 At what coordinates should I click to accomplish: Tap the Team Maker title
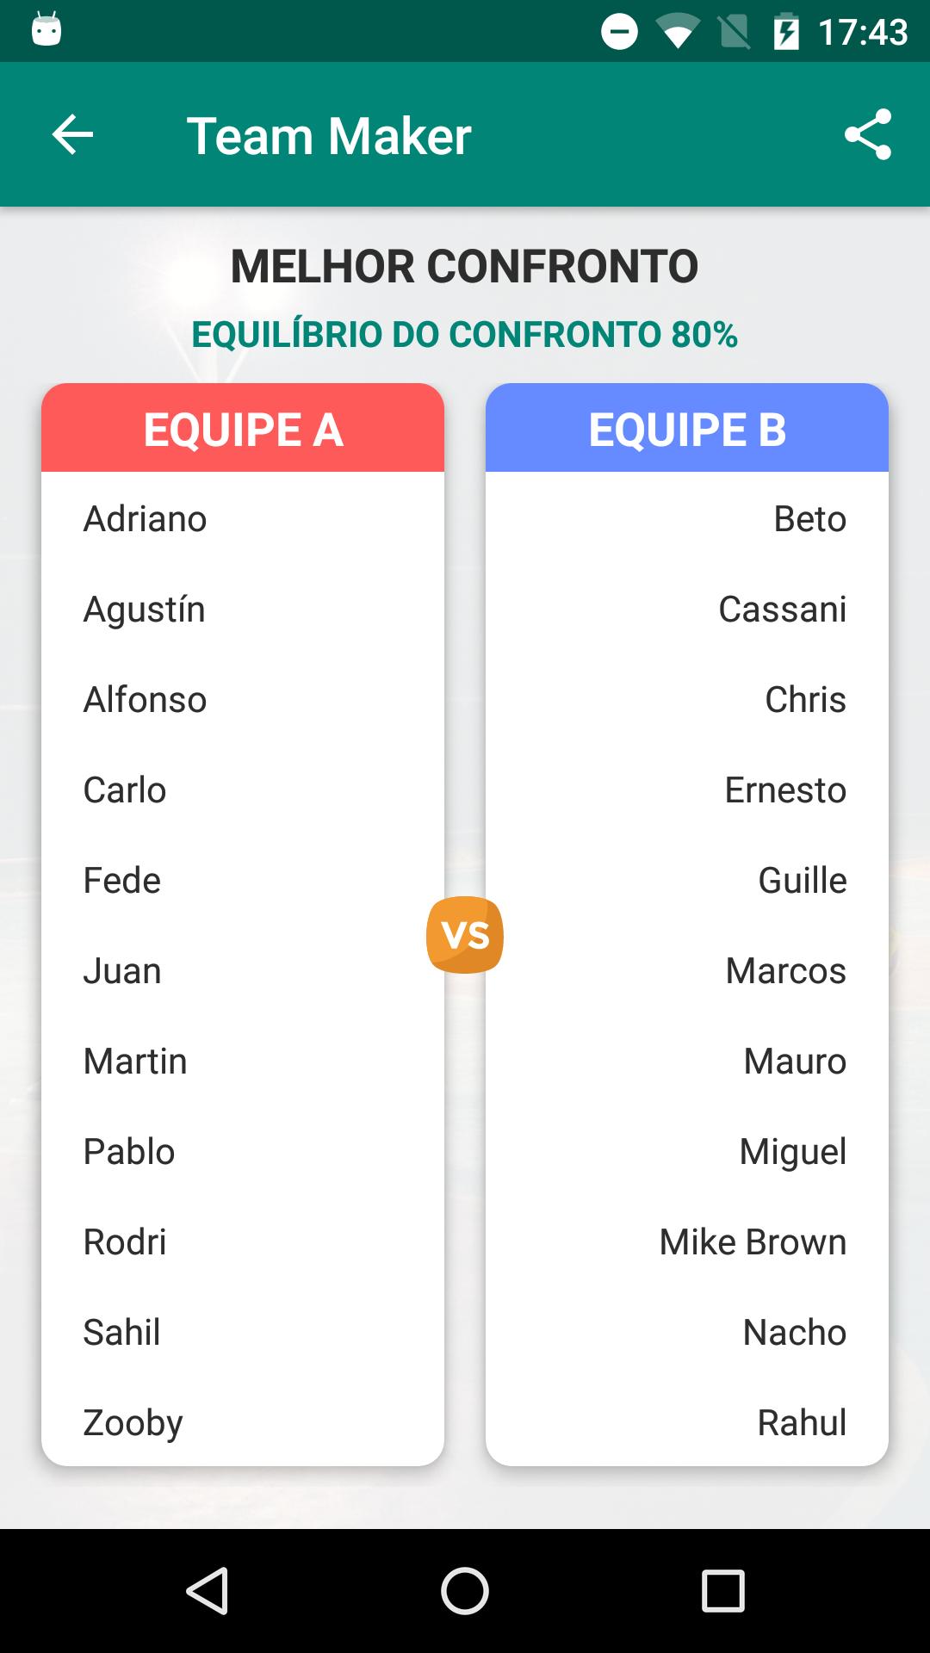pos(329,136)
